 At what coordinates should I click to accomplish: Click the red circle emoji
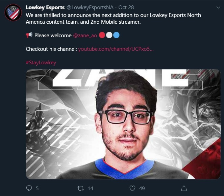[102, 35]
